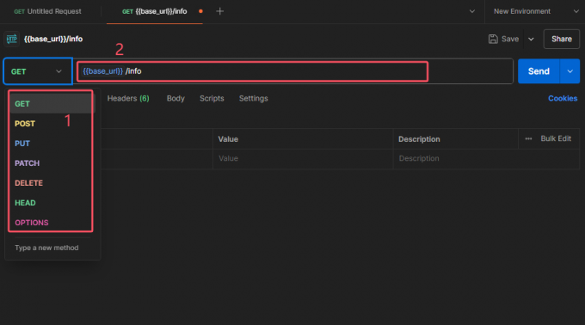This screenshot has height=325, width=585.
Task: Open the Body tab
Action: (175, 98)
